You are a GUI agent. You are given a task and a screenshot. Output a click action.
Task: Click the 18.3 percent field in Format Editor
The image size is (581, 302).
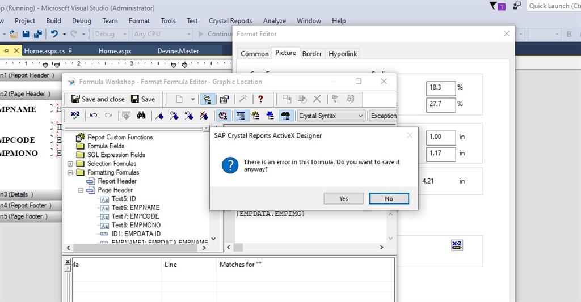tap(440, 88)
